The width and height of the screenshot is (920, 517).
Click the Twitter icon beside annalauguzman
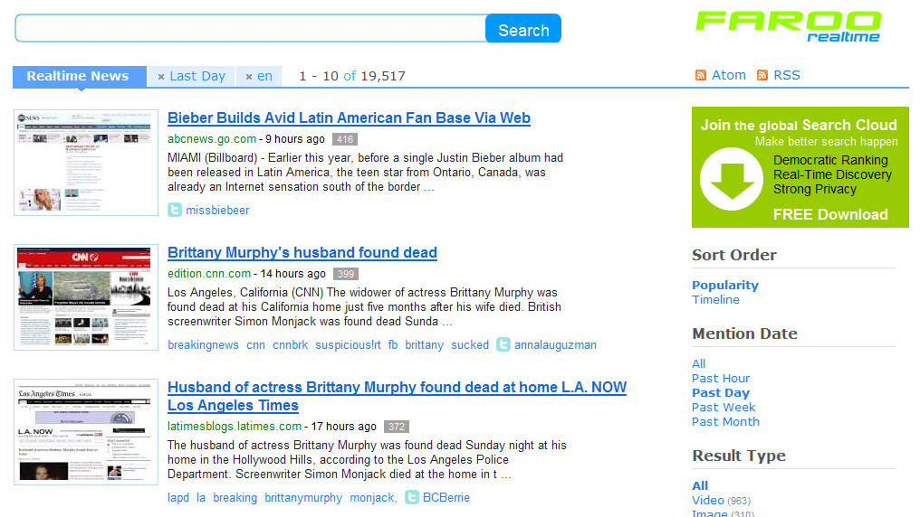coord(504,344)
